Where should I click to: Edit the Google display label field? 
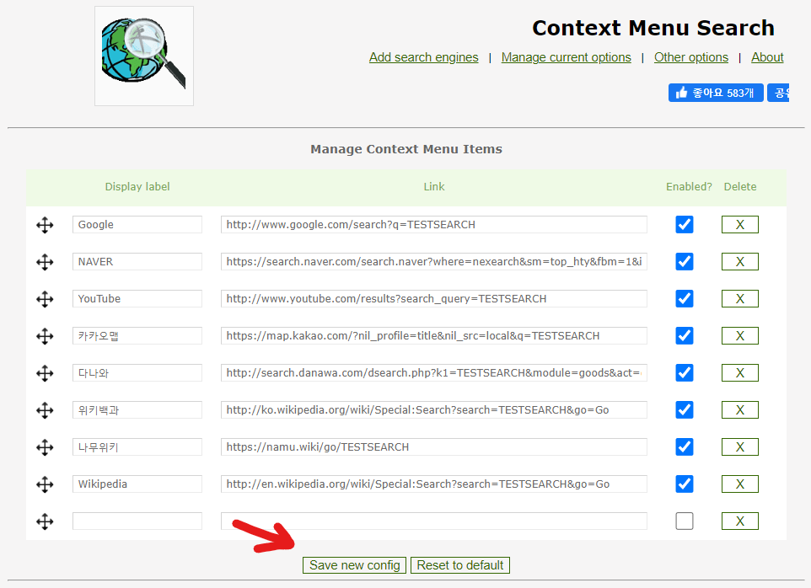coord(137,225)
